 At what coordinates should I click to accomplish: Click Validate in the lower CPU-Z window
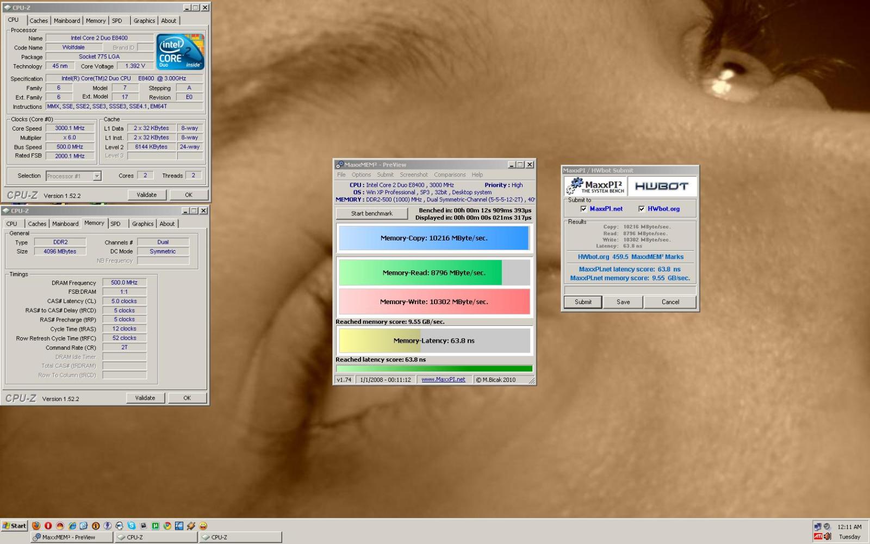(145, 398)
